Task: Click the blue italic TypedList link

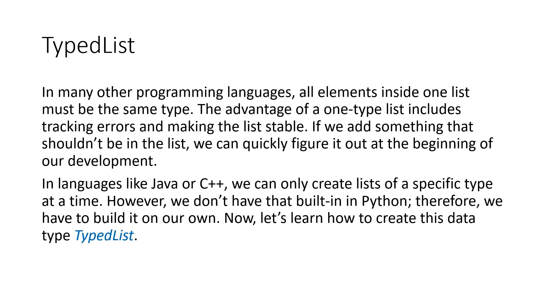Action: pos(104,236)
